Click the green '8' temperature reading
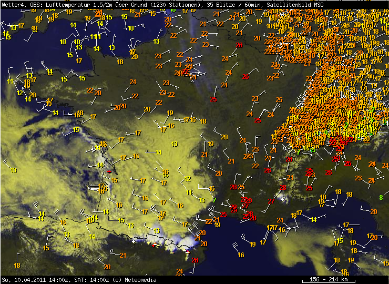Screen dimensions: 389x284 click(x=381, y=198)
